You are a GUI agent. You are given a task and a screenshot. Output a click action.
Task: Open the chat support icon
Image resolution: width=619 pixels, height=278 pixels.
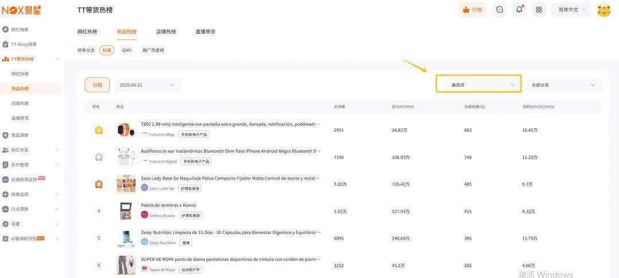500,10
